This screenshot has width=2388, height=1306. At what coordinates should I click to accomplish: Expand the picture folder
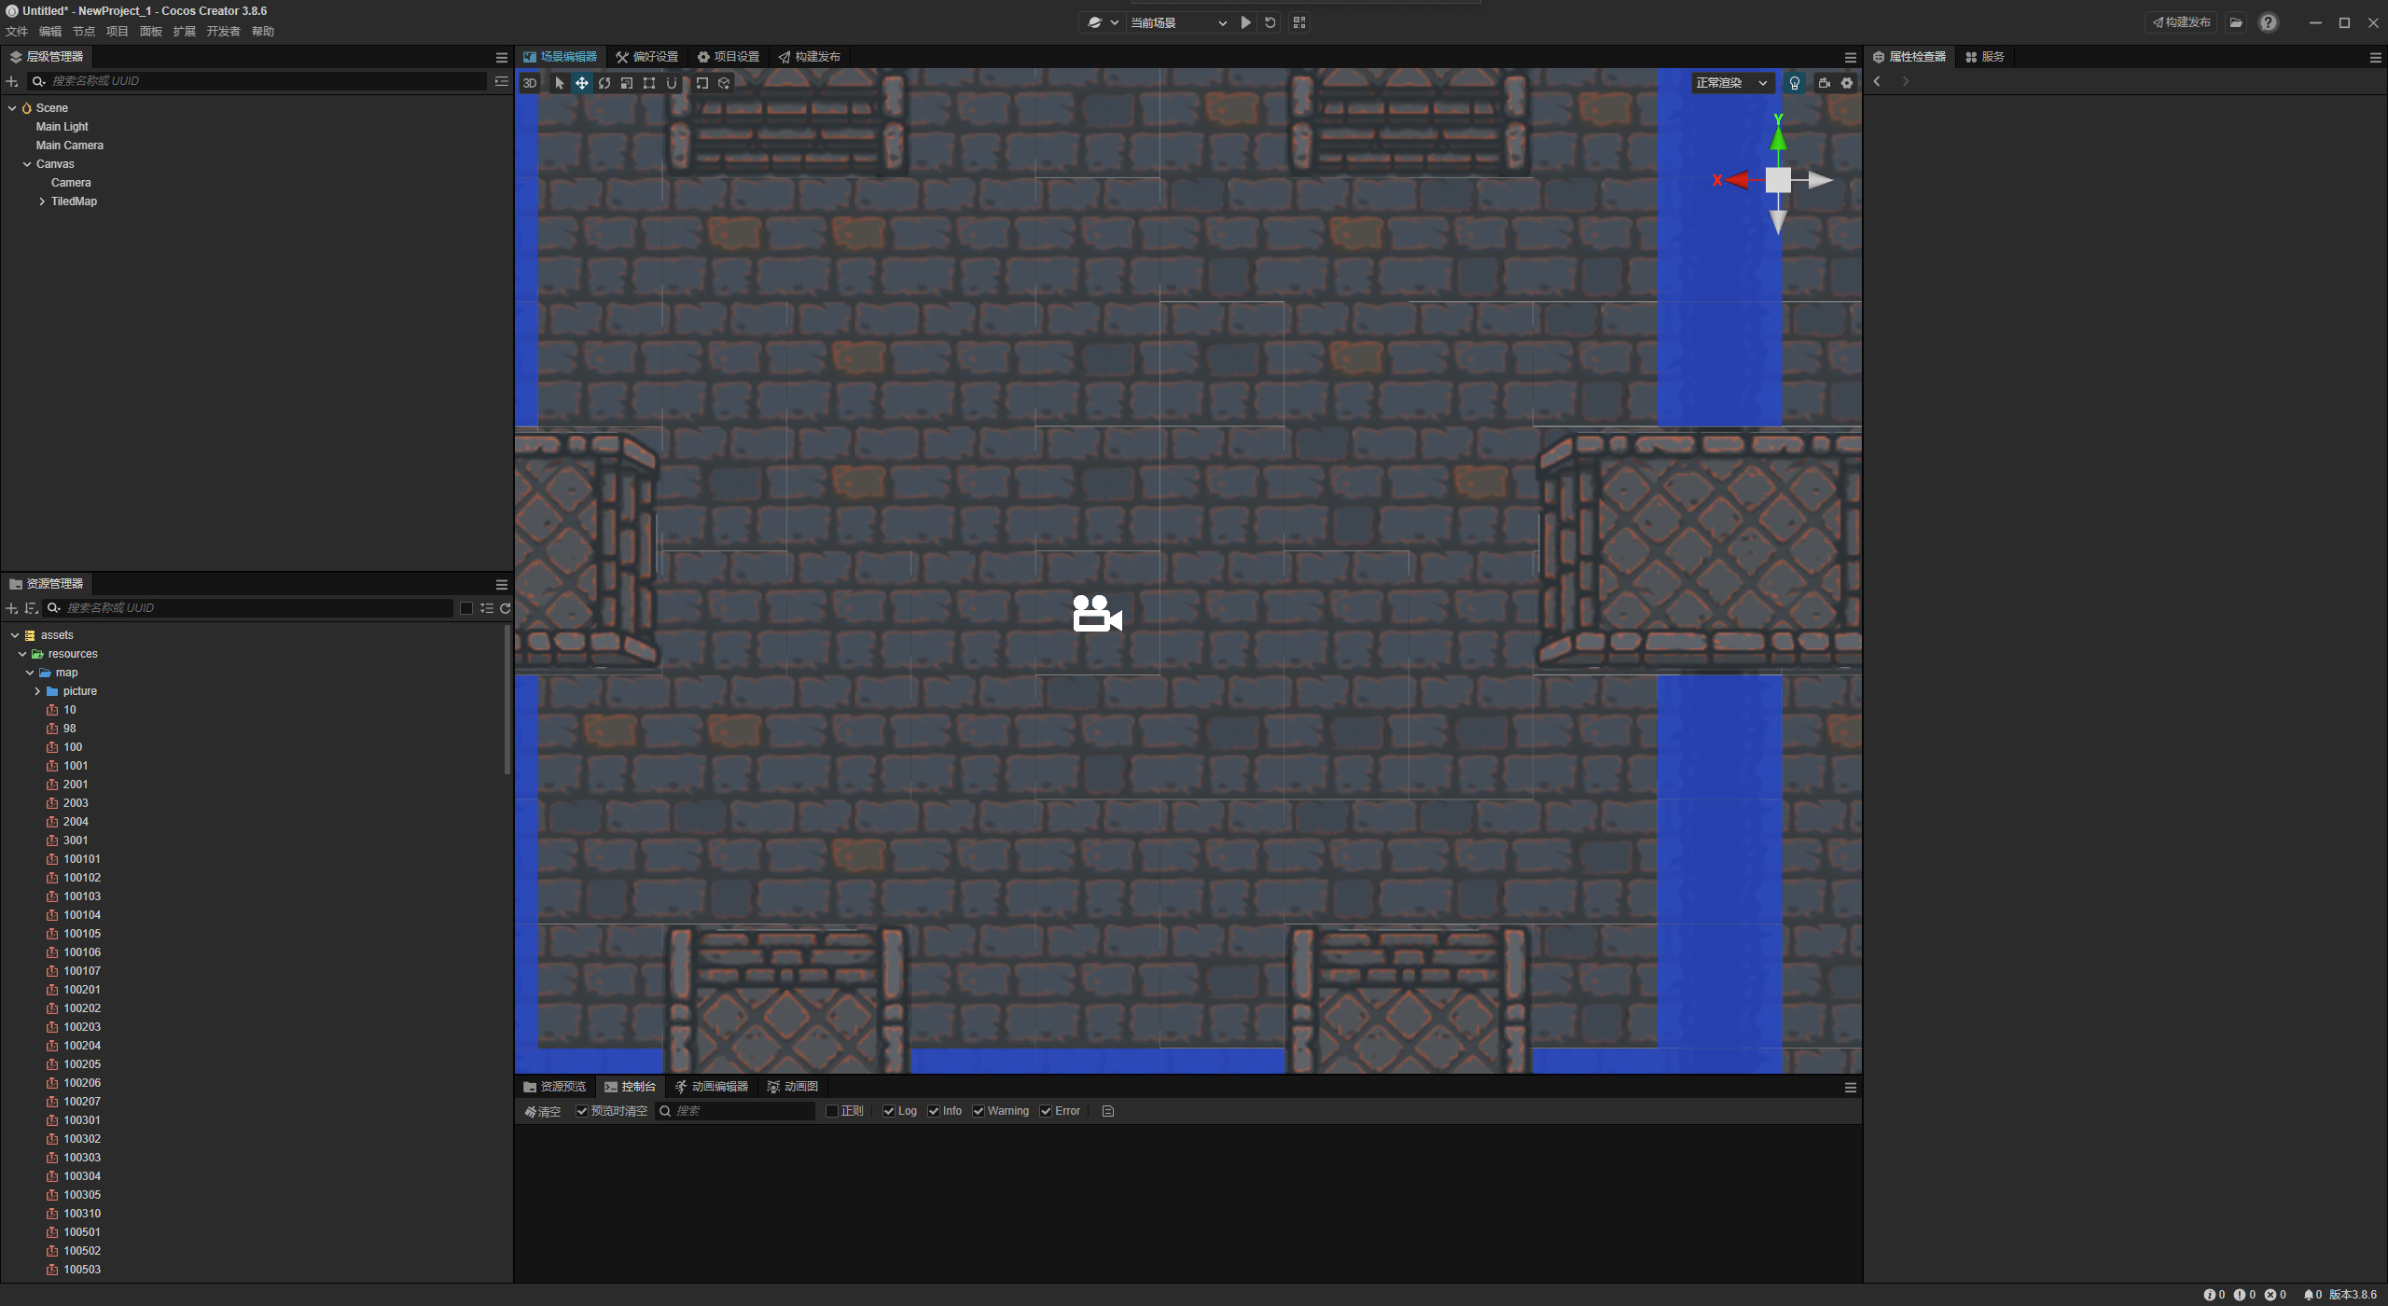pos(37,691)
